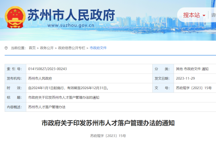Viewport: 216px width, 141px height.
Task: Click the 内容概述 value 苏州市人才落户管理办法
Action: pos(47,107)
